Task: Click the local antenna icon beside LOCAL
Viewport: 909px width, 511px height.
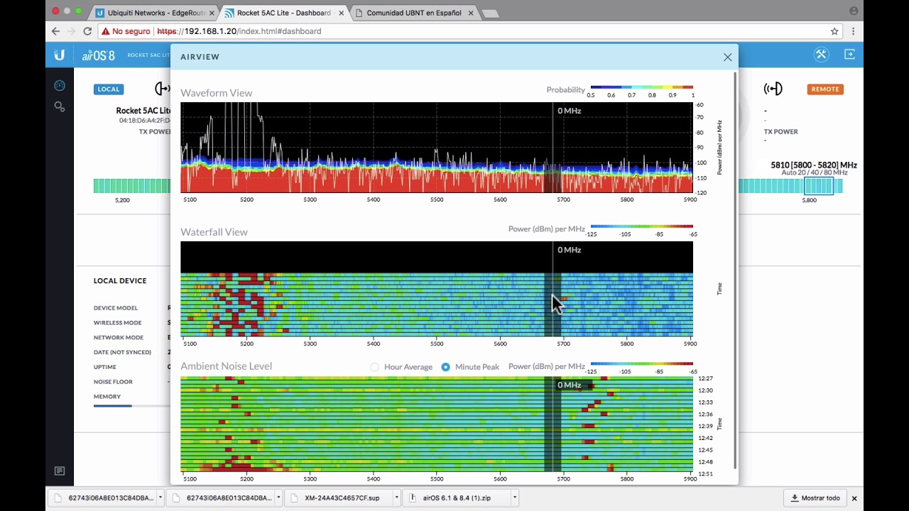Action: [163, 89]
